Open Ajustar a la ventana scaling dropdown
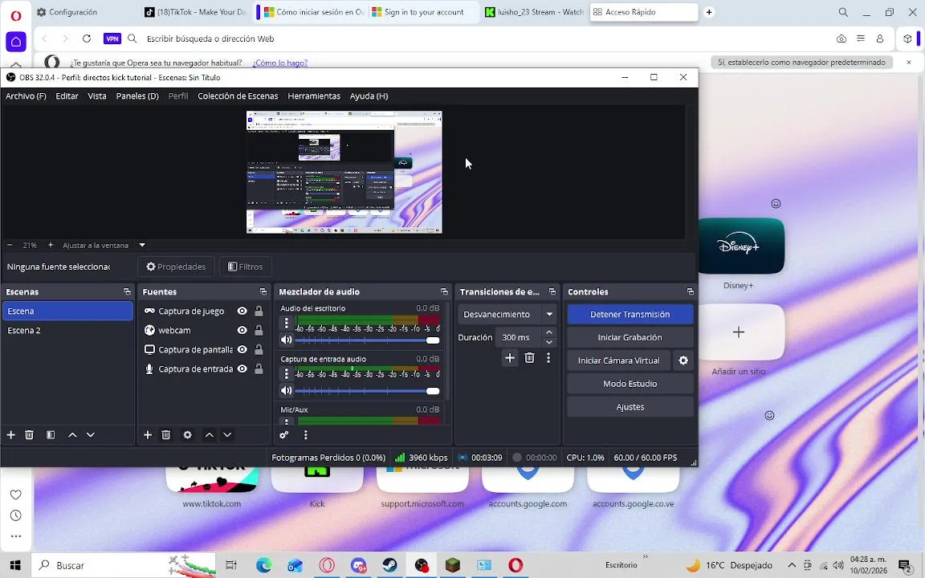Image resolution: width=925 pixels, height=578 pixels. click(x=142, y=245)
